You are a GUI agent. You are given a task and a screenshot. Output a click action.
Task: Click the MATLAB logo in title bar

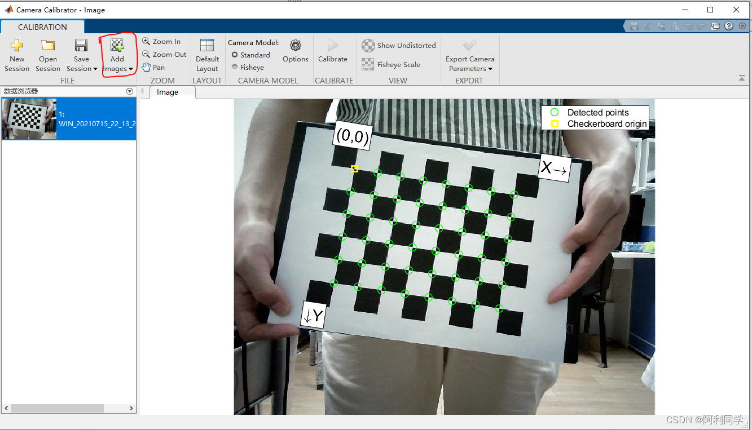[x=9, y=10]
